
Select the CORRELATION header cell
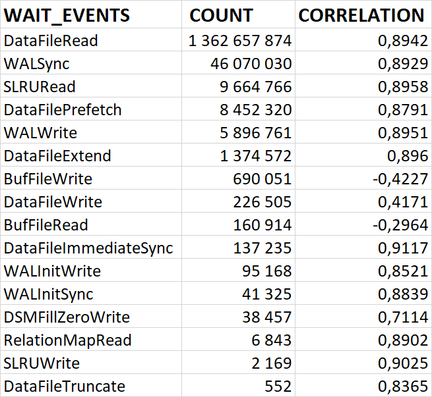coord(361,15)
